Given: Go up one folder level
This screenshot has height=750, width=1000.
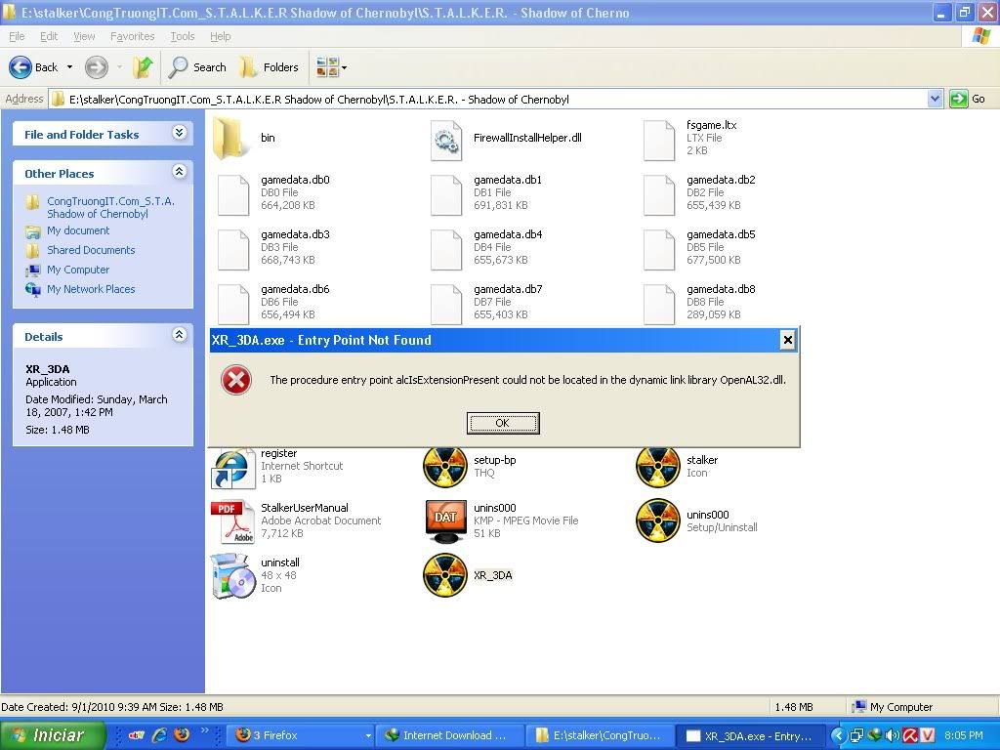Looking at the screenshot, I should coord(143,67).
